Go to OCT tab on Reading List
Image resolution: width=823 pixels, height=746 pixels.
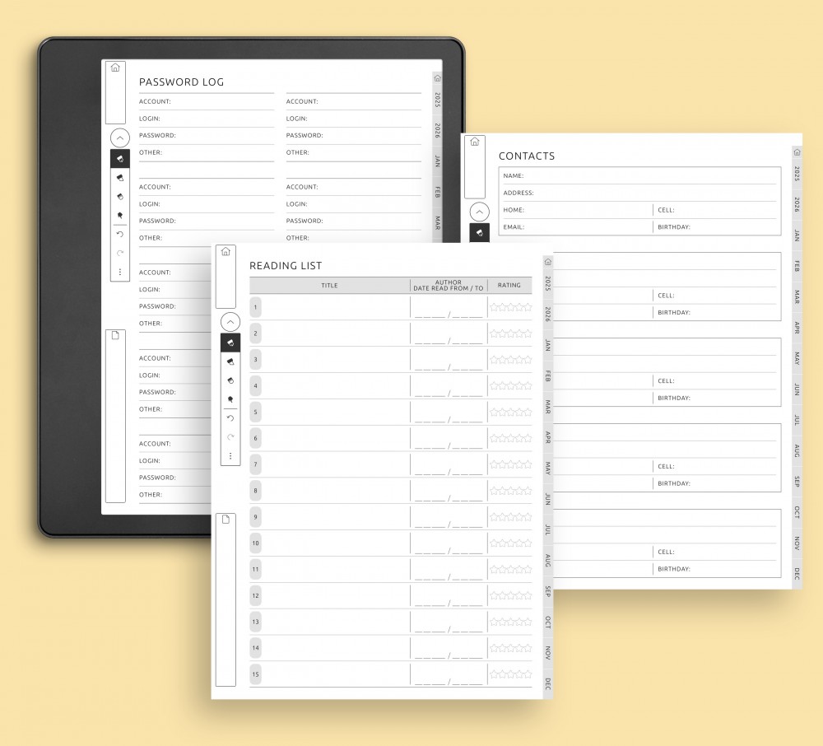pos(548,622)
